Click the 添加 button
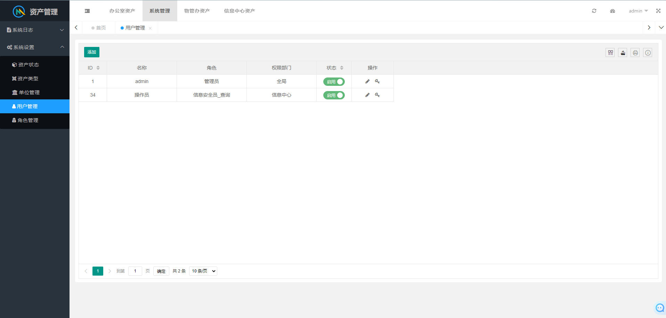Screen dimensions: 666x318 (92, 52)
